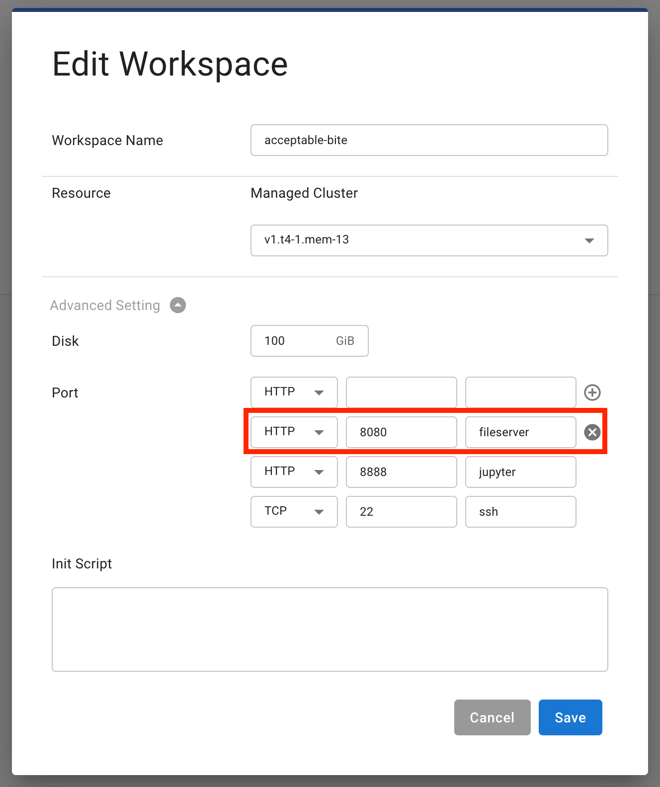
Task: Click the Advanced Setting label
Action: coord(105,305)
